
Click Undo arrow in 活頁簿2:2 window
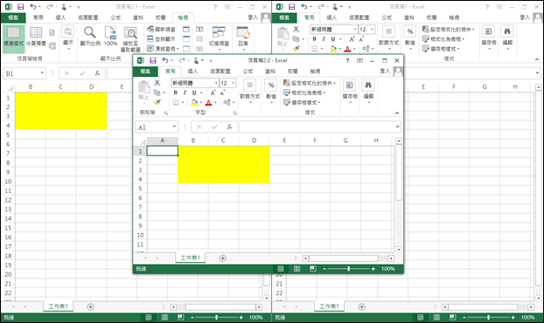click(x=165, y=60)
